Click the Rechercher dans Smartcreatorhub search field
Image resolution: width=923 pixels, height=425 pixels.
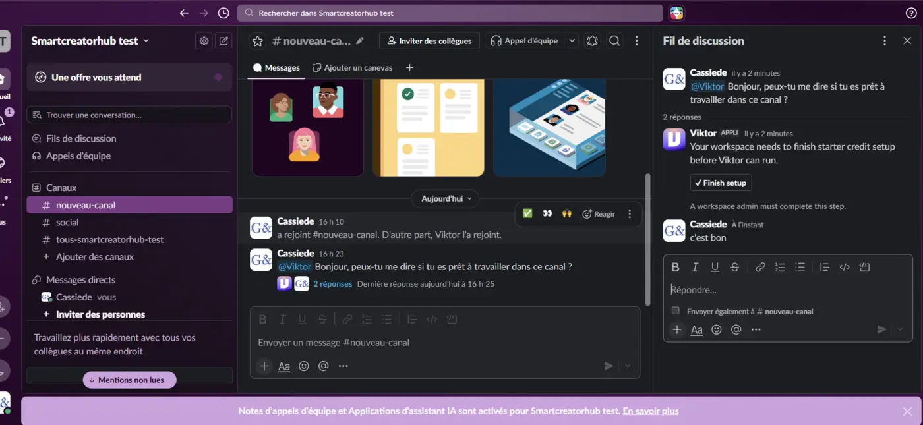450,13
